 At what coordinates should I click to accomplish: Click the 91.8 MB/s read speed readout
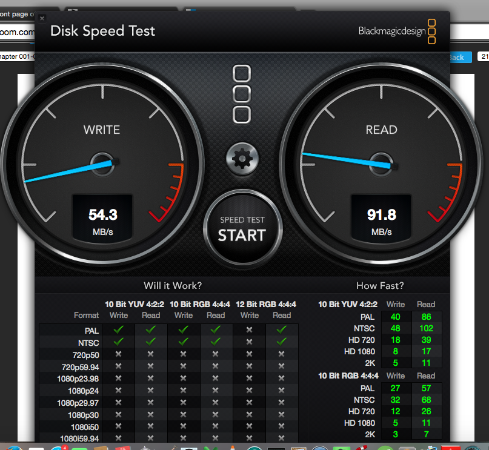coord(381,218)
